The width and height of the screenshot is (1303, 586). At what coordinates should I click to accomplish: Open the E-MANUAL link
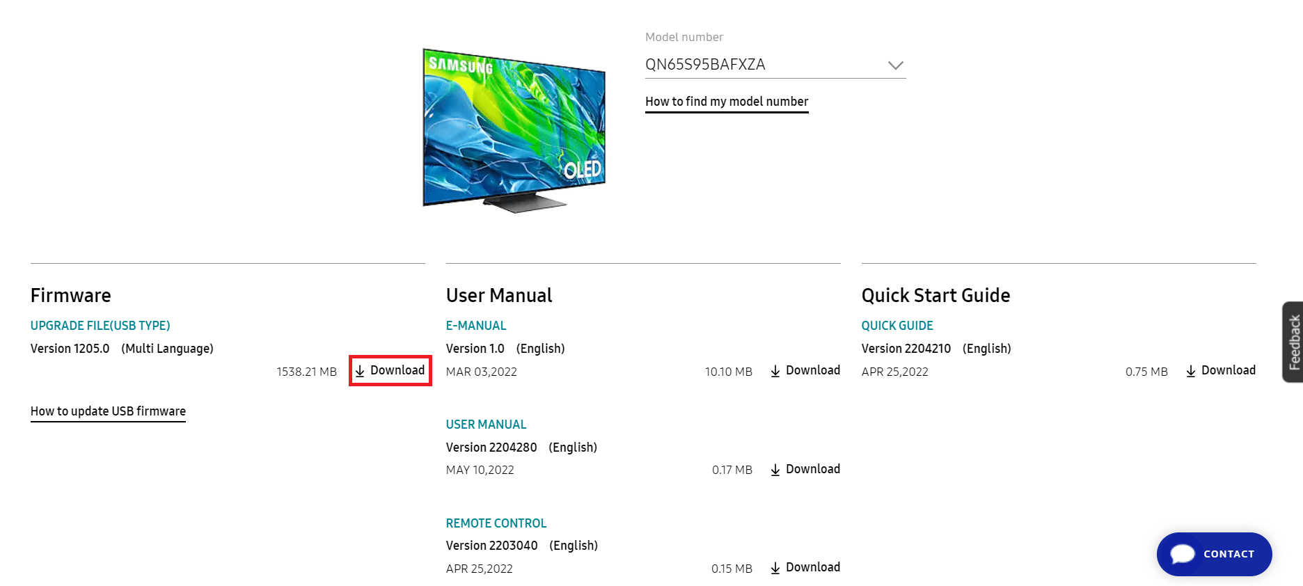[476, 325]
